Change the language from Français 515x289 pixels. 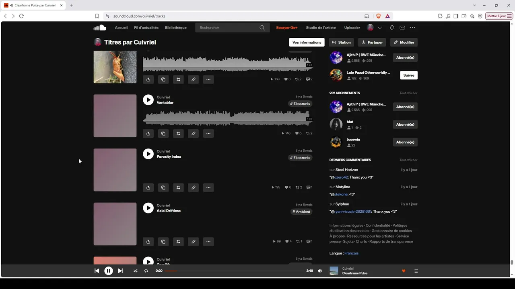(x=351, y=253)
